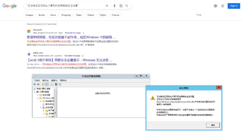Collapse the Windows settings tree node
This screenshot has width=242, height=135.
pyautogui.click(x=38, y=98)
